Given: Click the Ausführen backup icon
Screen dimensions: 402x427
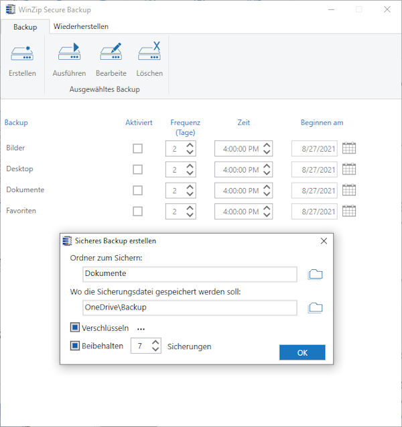Looking at the screenshot, I should (x=69, y=52).
